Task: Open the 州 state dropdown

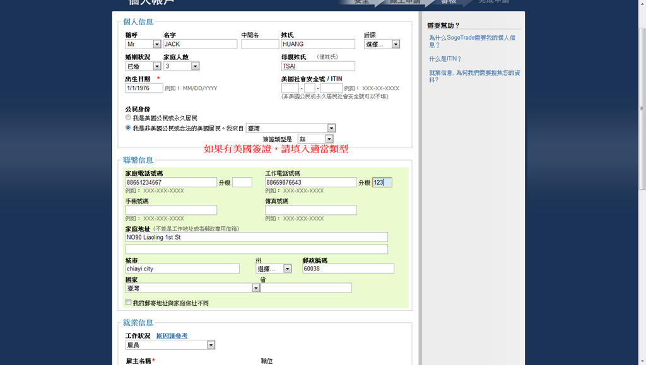Action: 274,269
